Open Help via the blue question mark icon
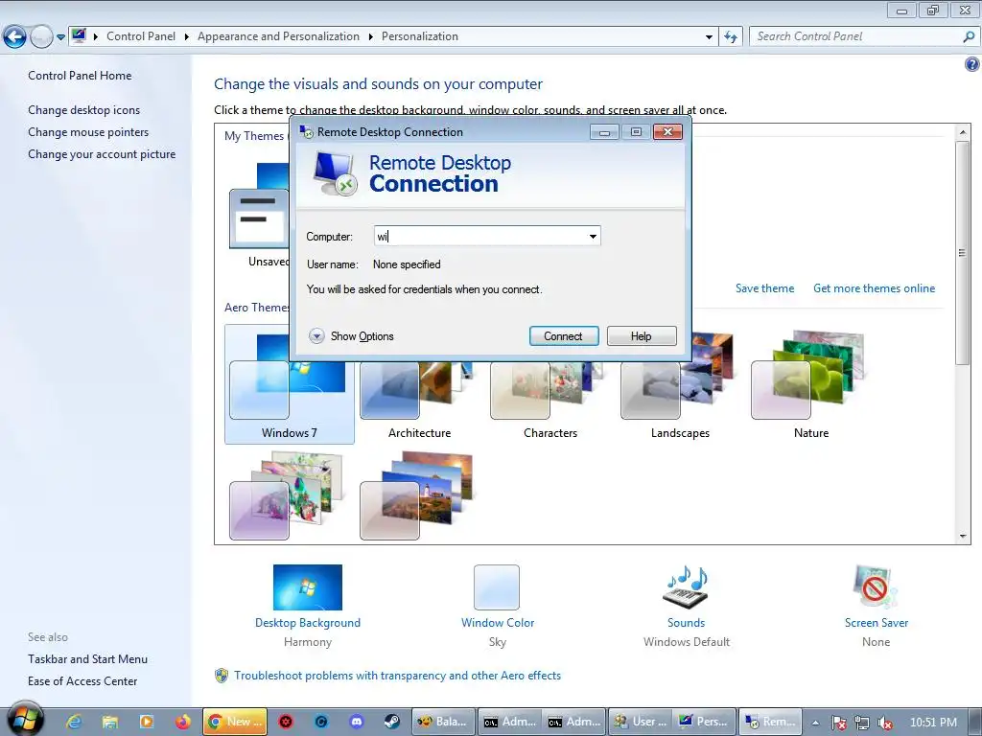 point(972,64)
